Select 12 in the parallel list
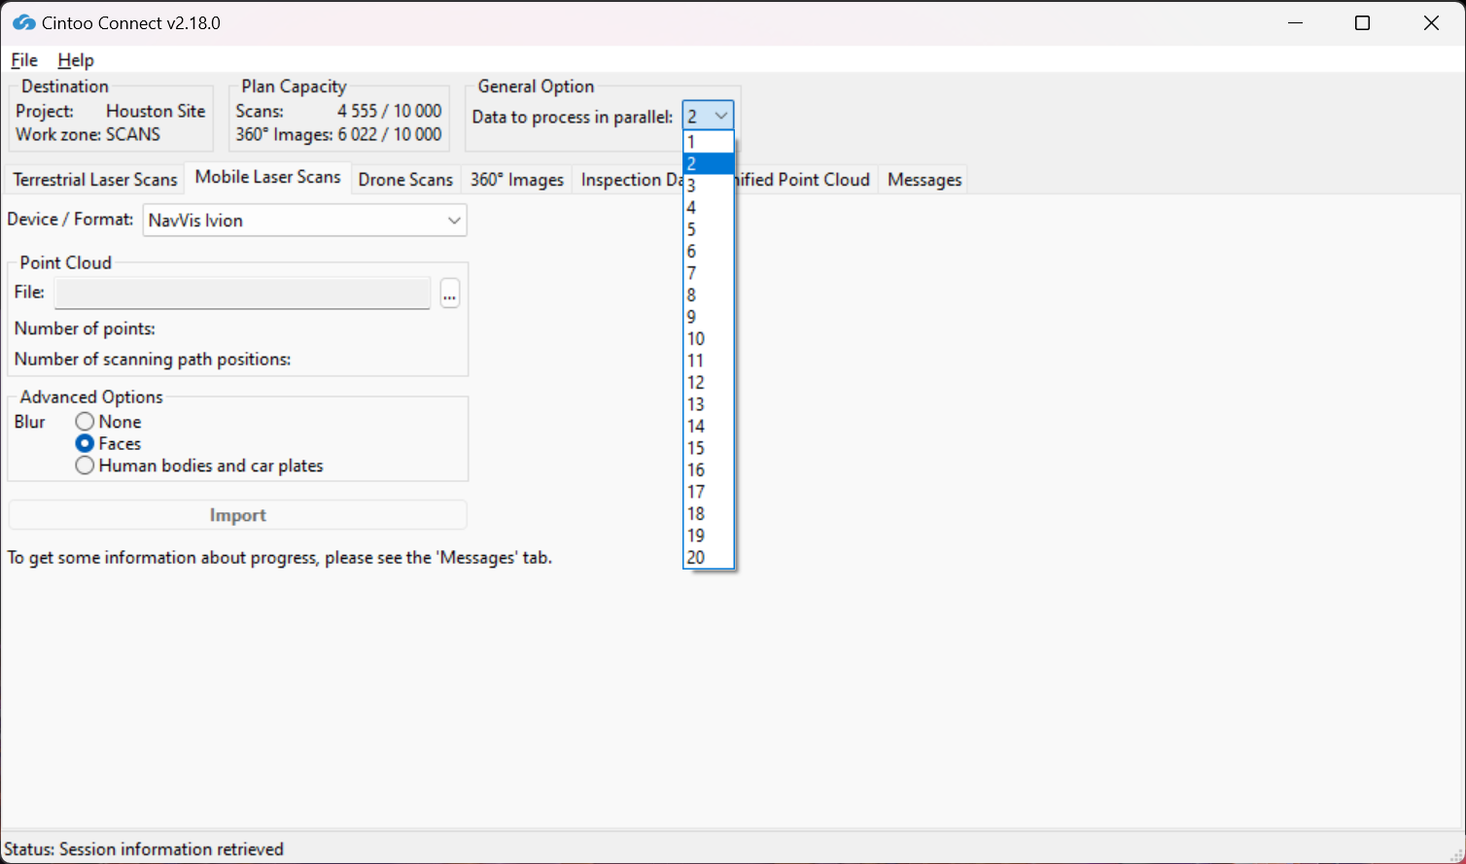The image size is (1466, 864). coord(709,382)
